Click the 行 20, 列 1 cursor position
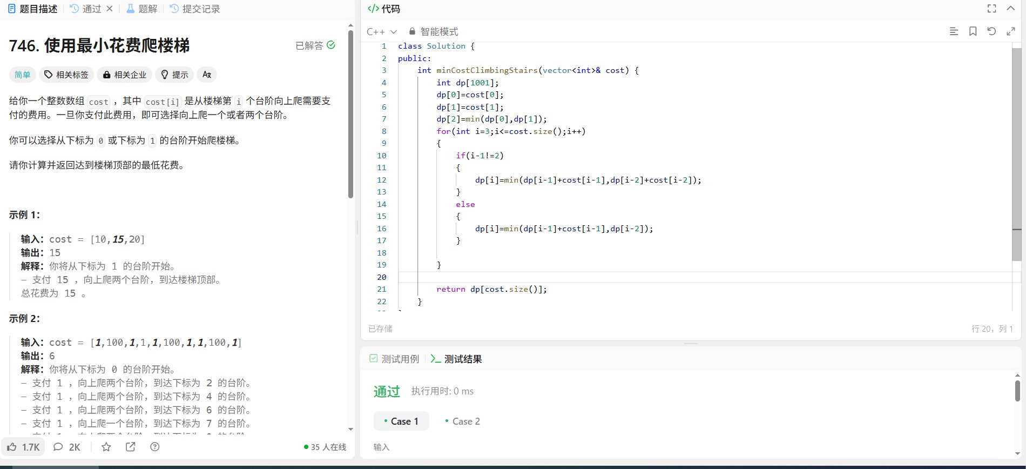 tap(992, 329)
